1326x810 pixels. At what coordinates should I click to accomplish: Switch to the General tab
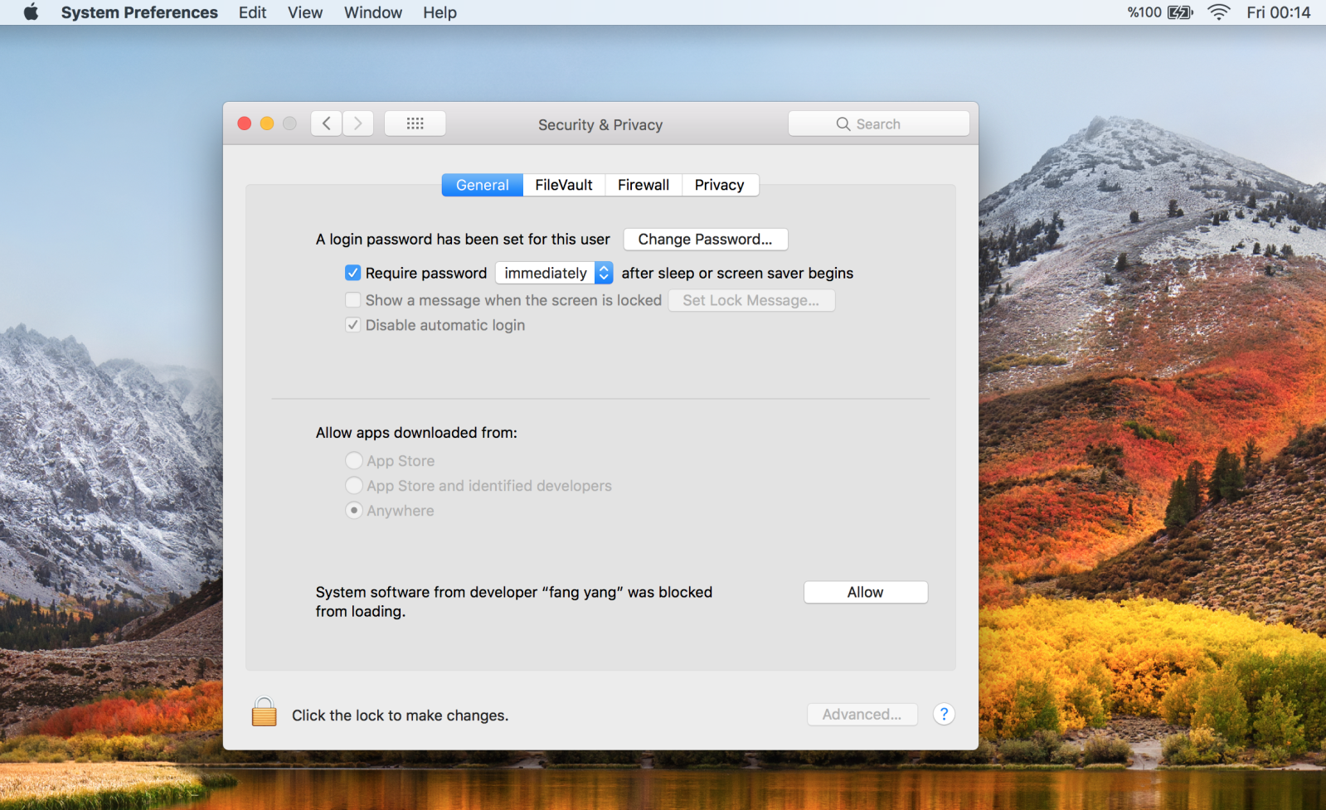click(x=483, y=185)
